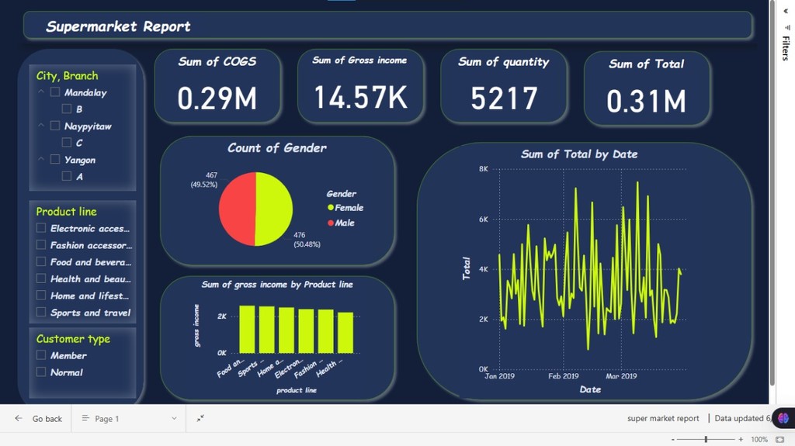The image size is (795, 446).
Task: Tick the Food and beverages product line checkbox
Action: point(41,261)
